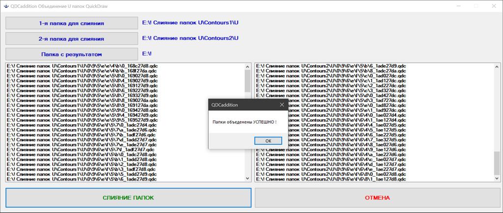
Task: Click down arrow of left list scrollbar
Action: click(x=248, y=179)
